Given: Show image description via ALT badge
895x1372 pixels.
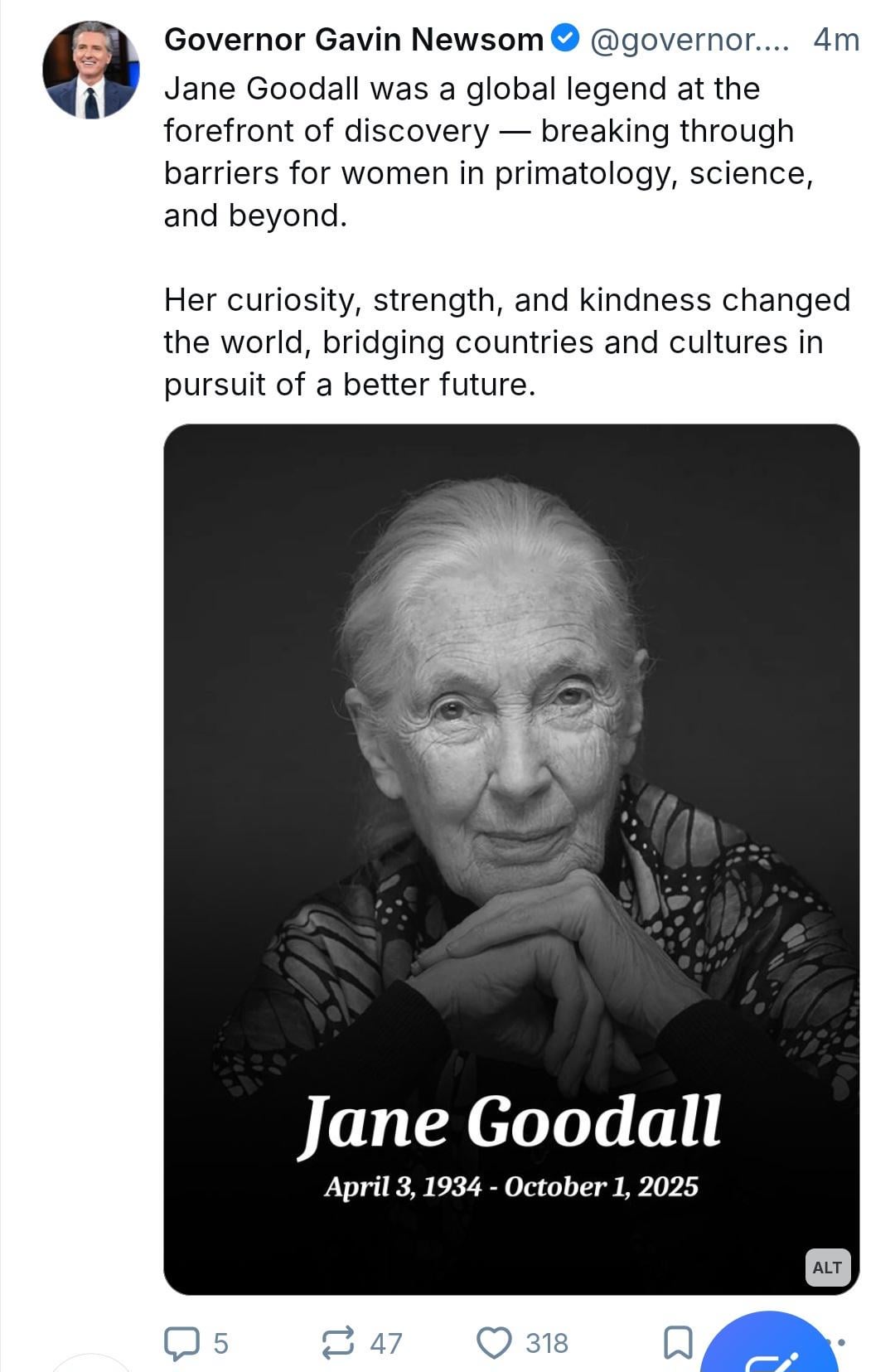Looking at the screenshot, I should coord(827,1268).
